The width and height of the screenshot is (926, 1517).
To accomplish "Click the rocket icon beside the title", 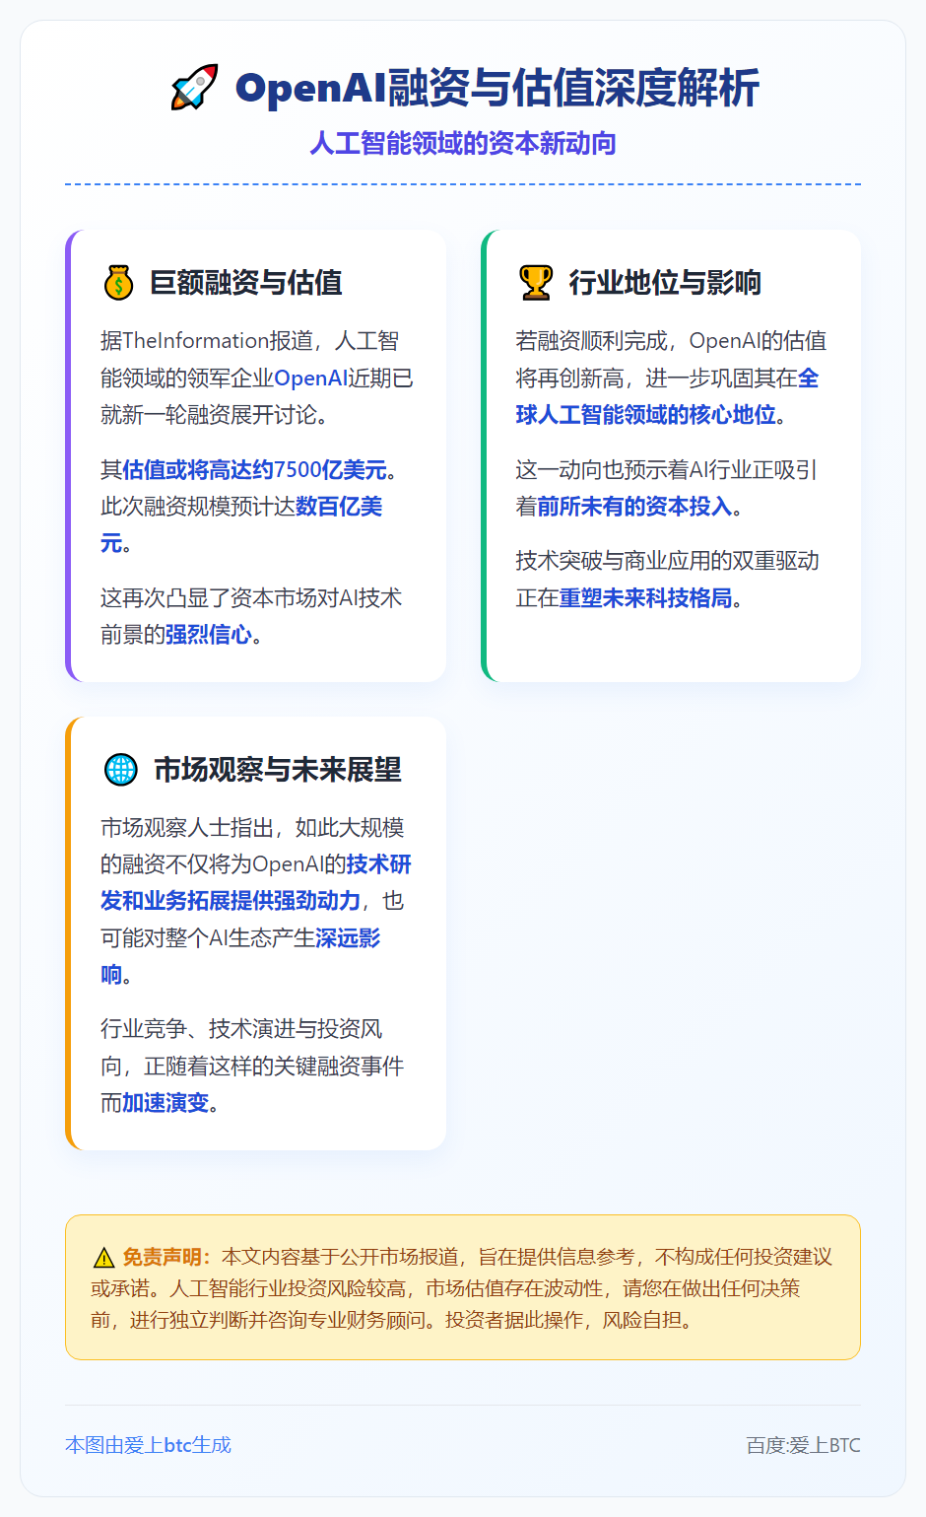I will pyautogui.click(x=194, y=88).
